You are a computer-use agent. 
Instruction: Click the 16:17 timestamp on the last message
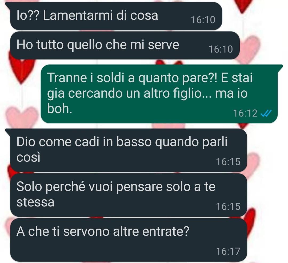tap(228, 252)
